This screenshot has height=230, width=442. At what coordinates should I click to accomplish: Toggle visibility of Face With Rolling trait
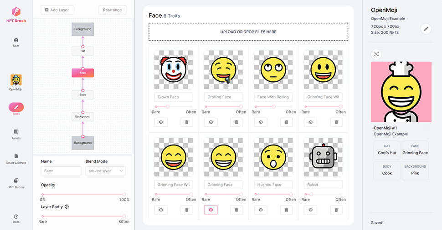click(x=261, y=122)
